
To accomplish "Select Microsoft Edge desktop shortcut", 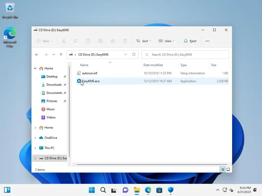I will coord(10,37).
